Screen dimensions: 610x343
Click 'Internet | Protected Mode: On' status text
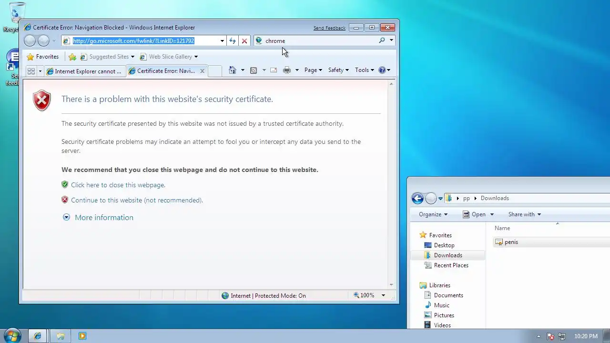point(268,295)
